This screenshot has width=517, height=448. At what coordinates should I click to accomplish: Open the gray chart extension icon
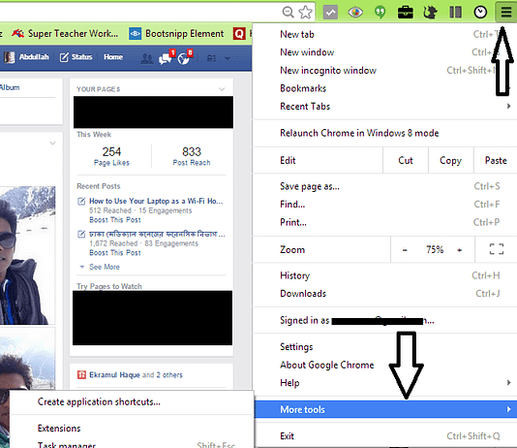click(x=330, y=13)
